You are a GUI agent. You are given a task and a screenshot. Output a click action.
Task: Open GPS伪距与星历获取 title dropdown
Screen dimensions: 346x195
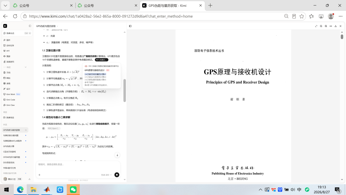(47, 26)
